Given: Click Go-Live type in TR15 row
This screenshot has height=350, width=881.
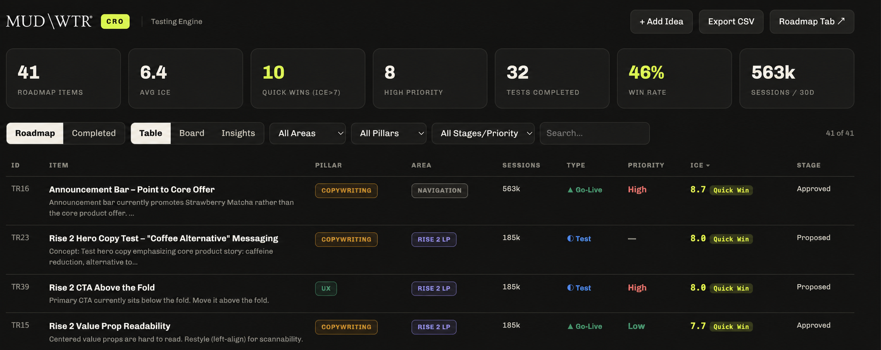Looking at the screenshot, I should pyautogui.click(x=585, y=326).
